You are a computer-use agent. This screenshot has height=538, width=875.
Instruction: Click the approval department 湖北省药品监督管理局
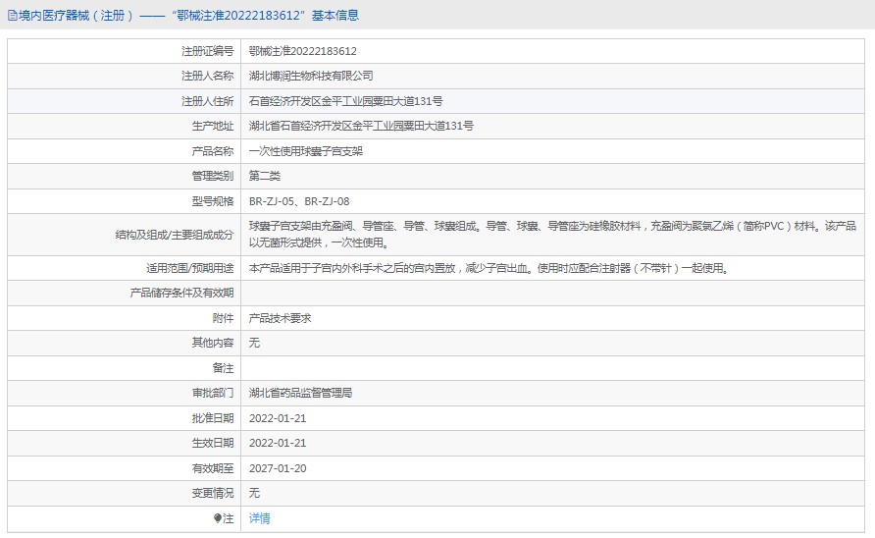tap(300, 393)
